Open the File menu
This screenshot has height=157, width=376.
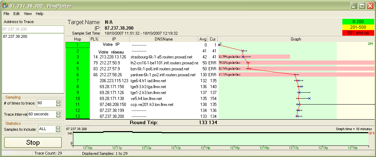pyautogui.click(x=6, y=14)
